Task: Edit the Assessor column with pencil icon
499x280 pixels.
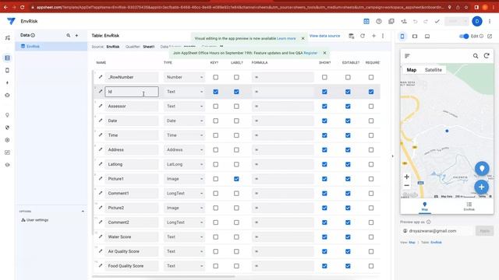Action: point(101,106)
